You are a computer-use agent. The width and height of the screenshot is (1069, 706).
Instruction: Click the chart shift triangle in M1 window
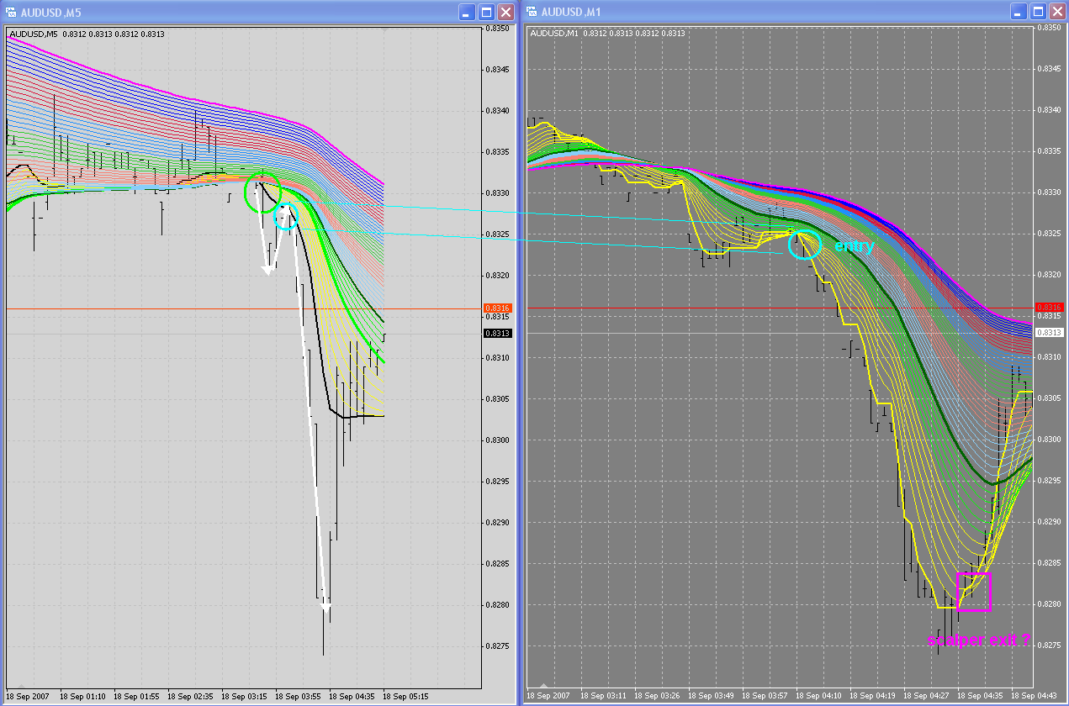[544, 687]
